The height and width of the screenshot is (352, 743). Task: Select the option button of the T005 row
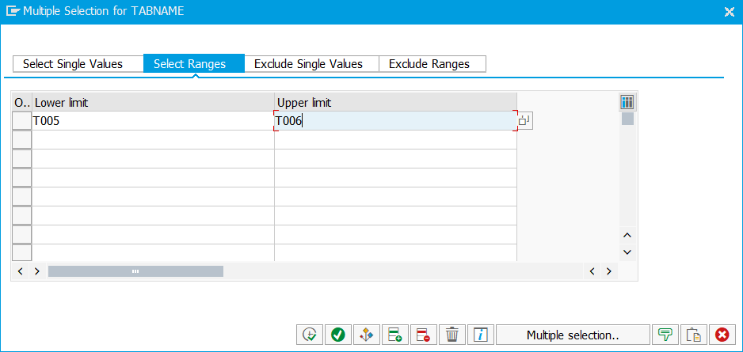(x=22, y=121)
